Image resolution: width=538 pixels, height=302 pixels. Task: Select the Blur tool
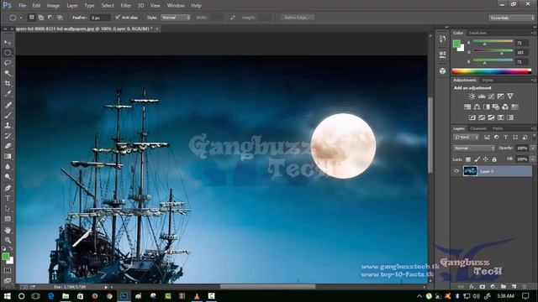tap(8, 167)
